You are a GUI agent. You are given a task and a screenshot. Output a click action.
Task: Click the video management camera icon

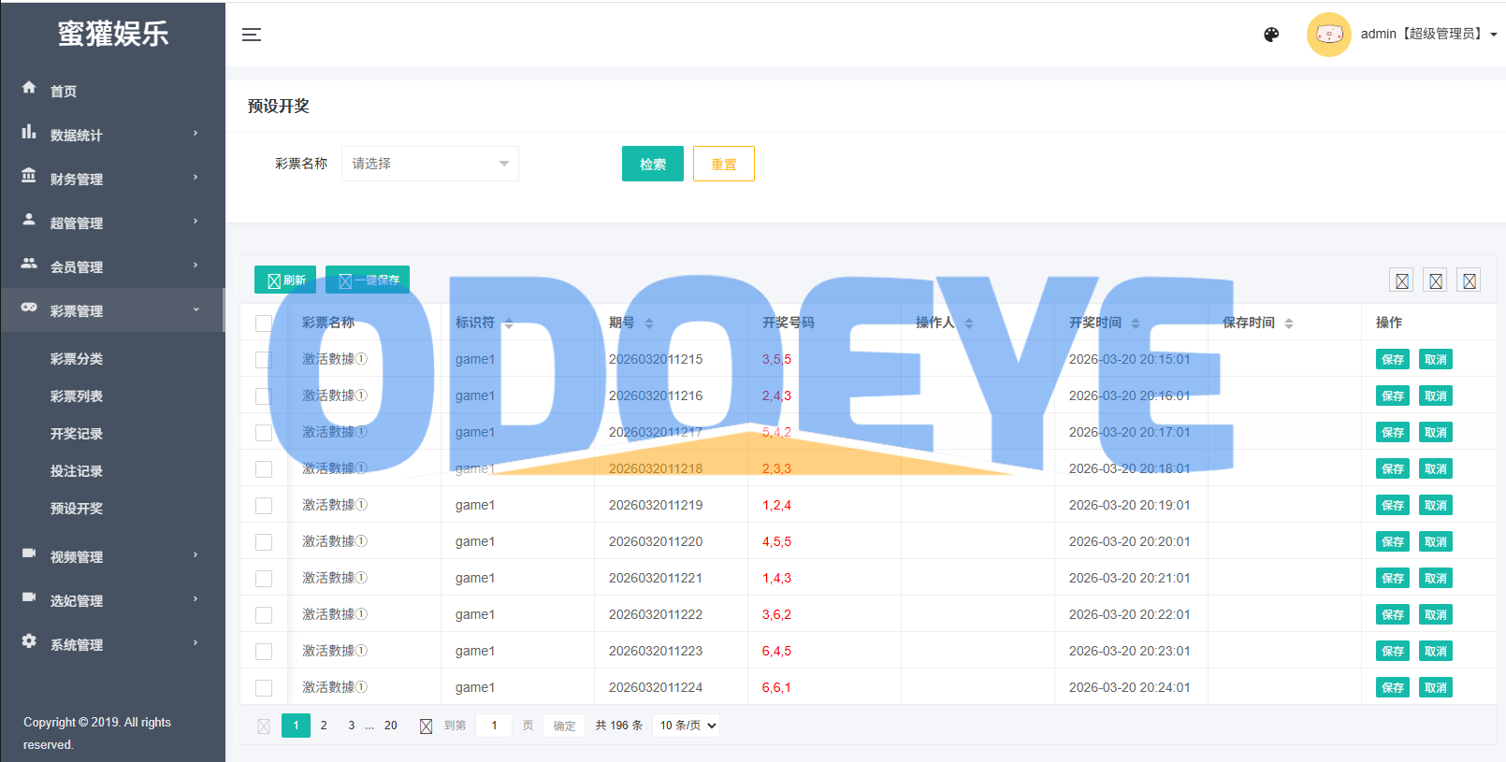pos(29,554)
